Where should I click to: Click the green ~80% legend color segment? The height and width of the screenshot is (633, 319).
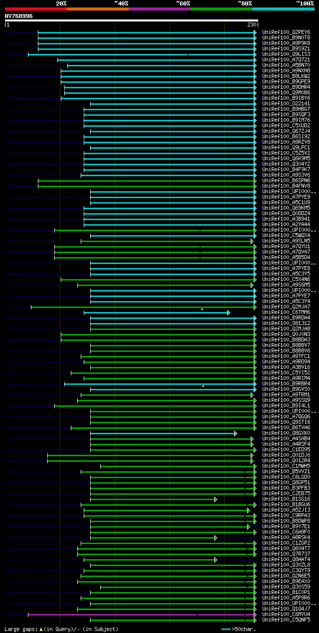pyautogui.click(x=221, y=9)
